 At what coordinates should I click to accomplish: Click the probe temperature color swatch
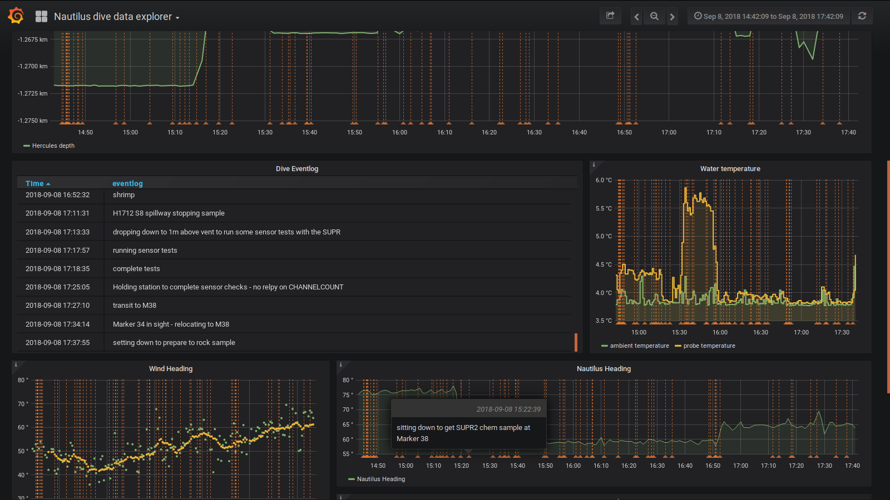click(678, 346)
